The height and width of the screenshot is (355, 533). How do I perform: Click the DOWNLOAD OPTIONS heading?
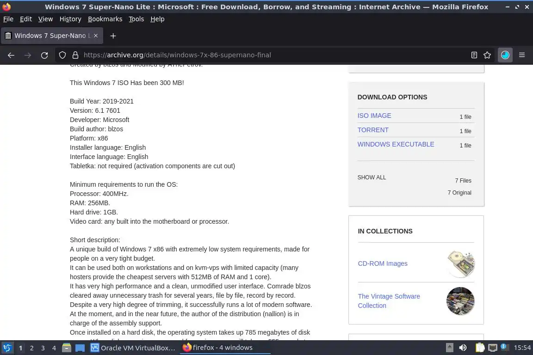(392, 97)
